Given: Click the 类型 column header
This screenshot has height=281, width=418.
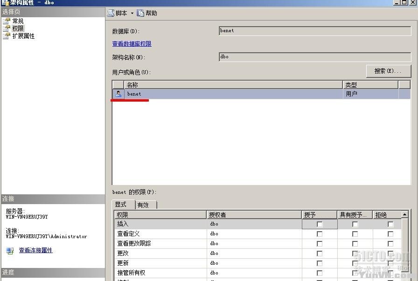Looking at the screenshot, I should click(370, 85).
